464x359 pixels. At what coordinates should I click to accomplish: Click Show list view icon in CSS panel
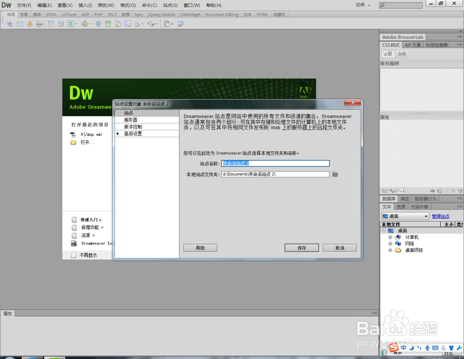pos(393,191)
